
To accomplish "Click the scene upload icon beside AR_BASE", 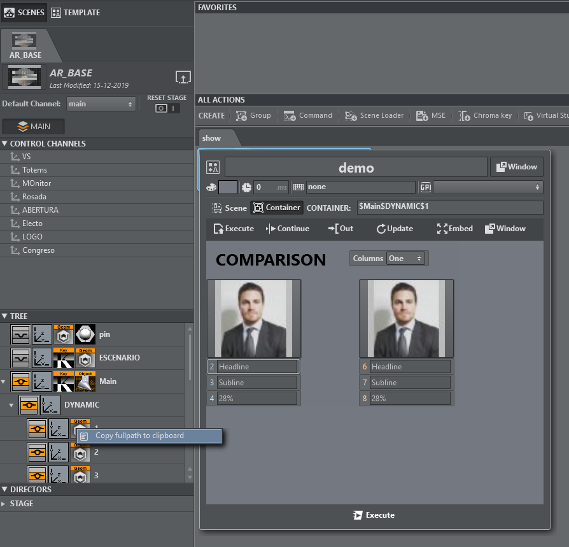I will pyautogui.click(x=183, y=77).
